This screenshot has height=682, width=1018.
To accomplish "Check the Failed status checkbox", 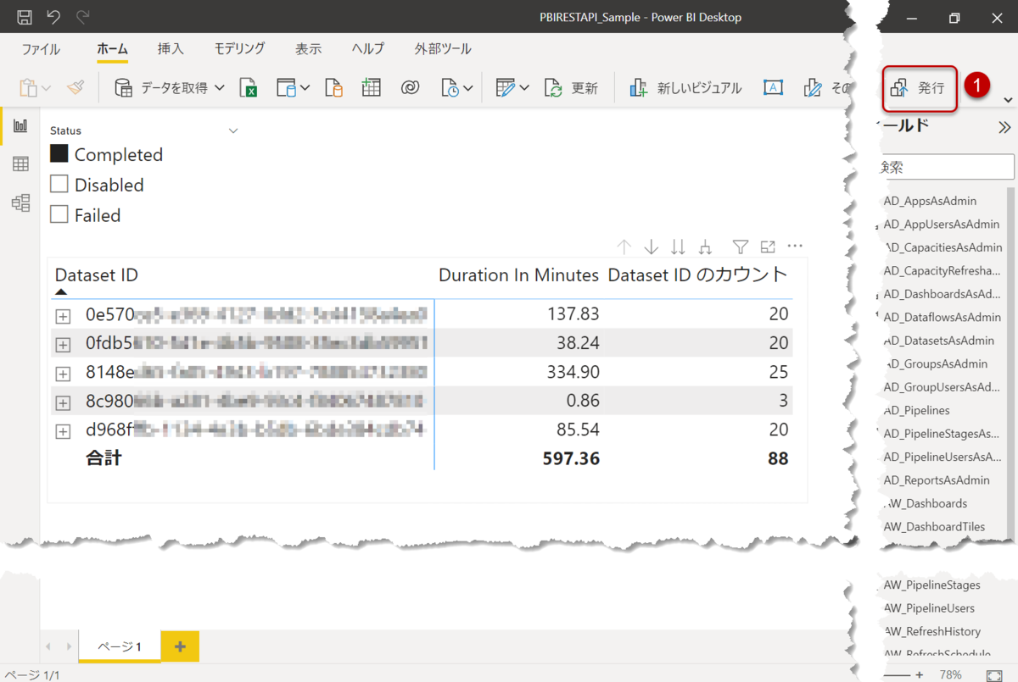I will tap(59, 214).
